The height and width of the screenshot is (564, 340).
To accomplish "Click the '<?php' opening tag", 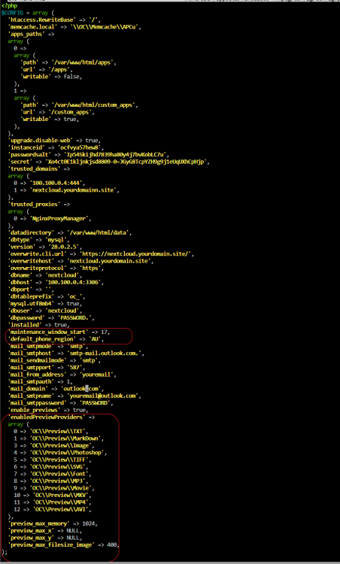I will pos(9,6).
